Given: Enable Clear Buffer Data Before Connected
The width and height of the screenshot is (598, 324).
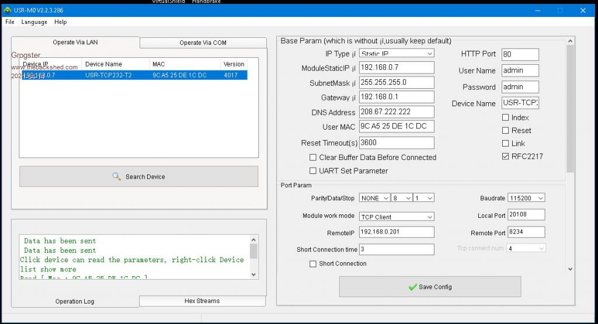Looking at the screenshot, I should (x=313, y=158).
